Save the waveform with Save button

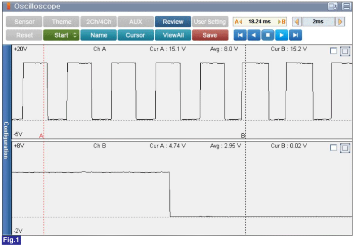[210, 35]
